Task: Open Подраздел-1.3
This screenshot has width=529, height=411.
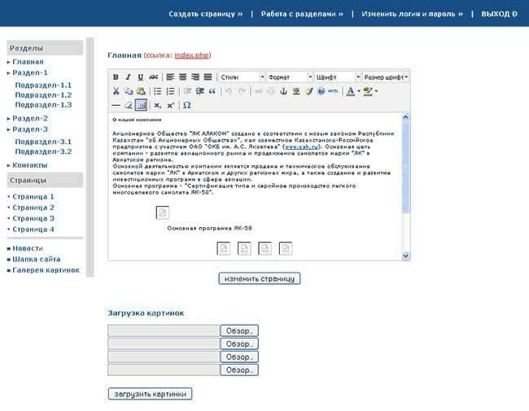Action: click(x=43, y=105)
